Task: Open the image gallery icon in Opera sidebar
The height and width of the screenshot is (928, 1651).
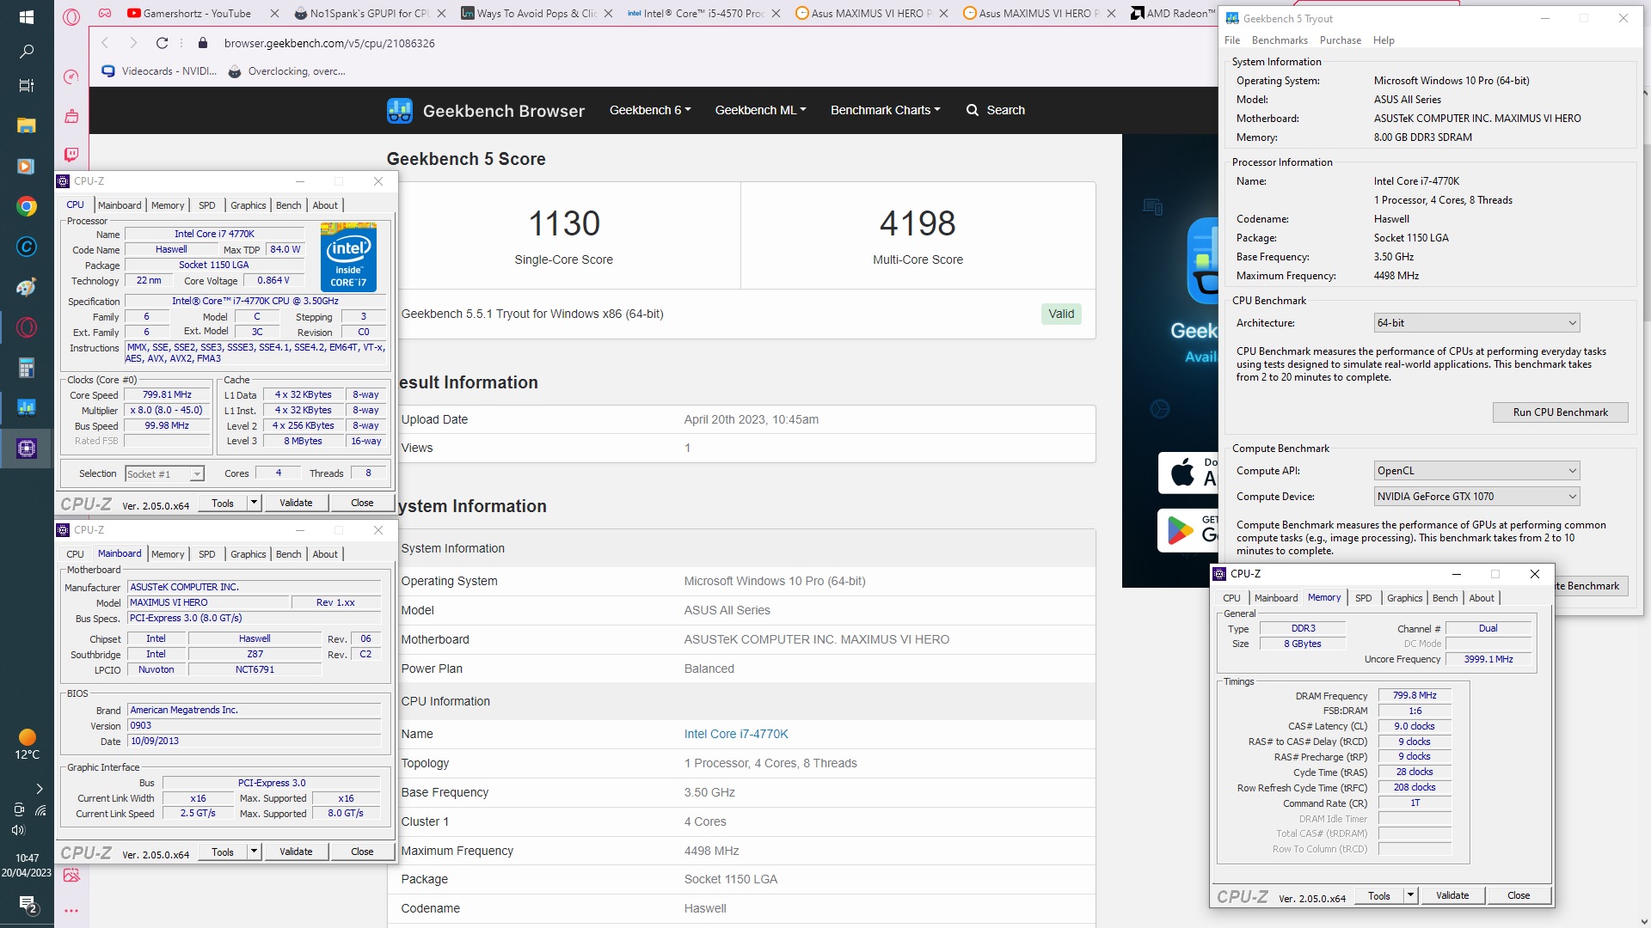Action: (71, 875)
